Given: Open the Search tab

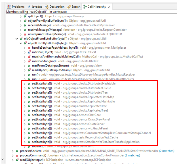Looking at the screenshot, I should pos(74,7).
